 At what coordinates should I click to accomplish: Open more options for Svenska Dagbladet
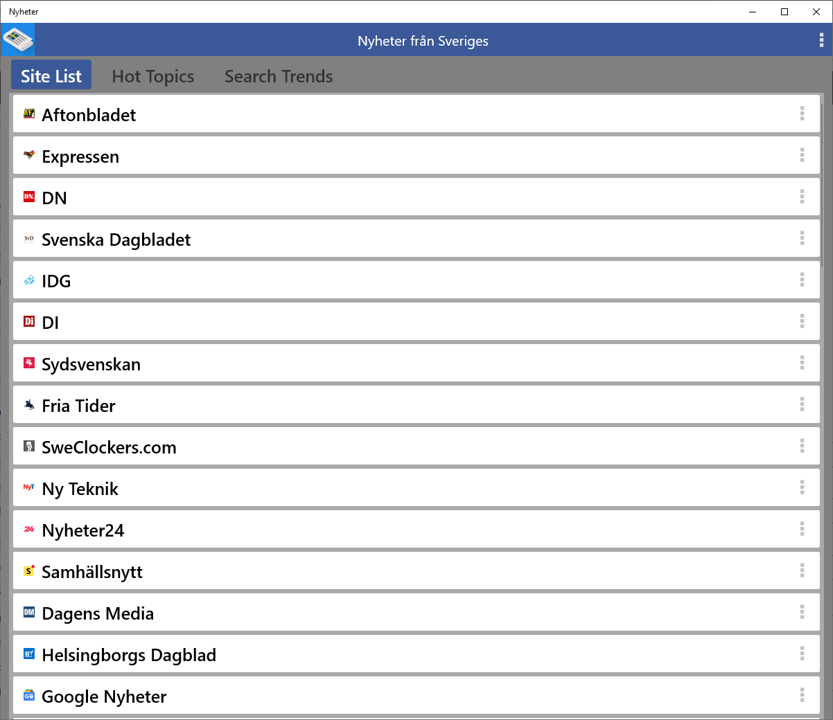pos(802,238)
